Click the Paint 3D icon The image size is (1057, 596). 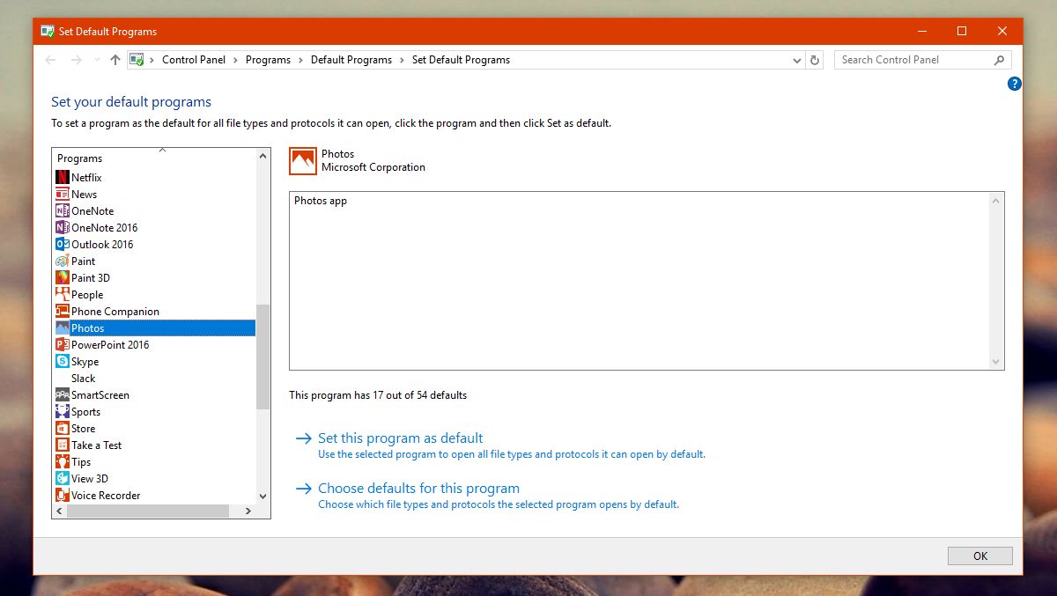pyautogui.click(x=62, y=278)
